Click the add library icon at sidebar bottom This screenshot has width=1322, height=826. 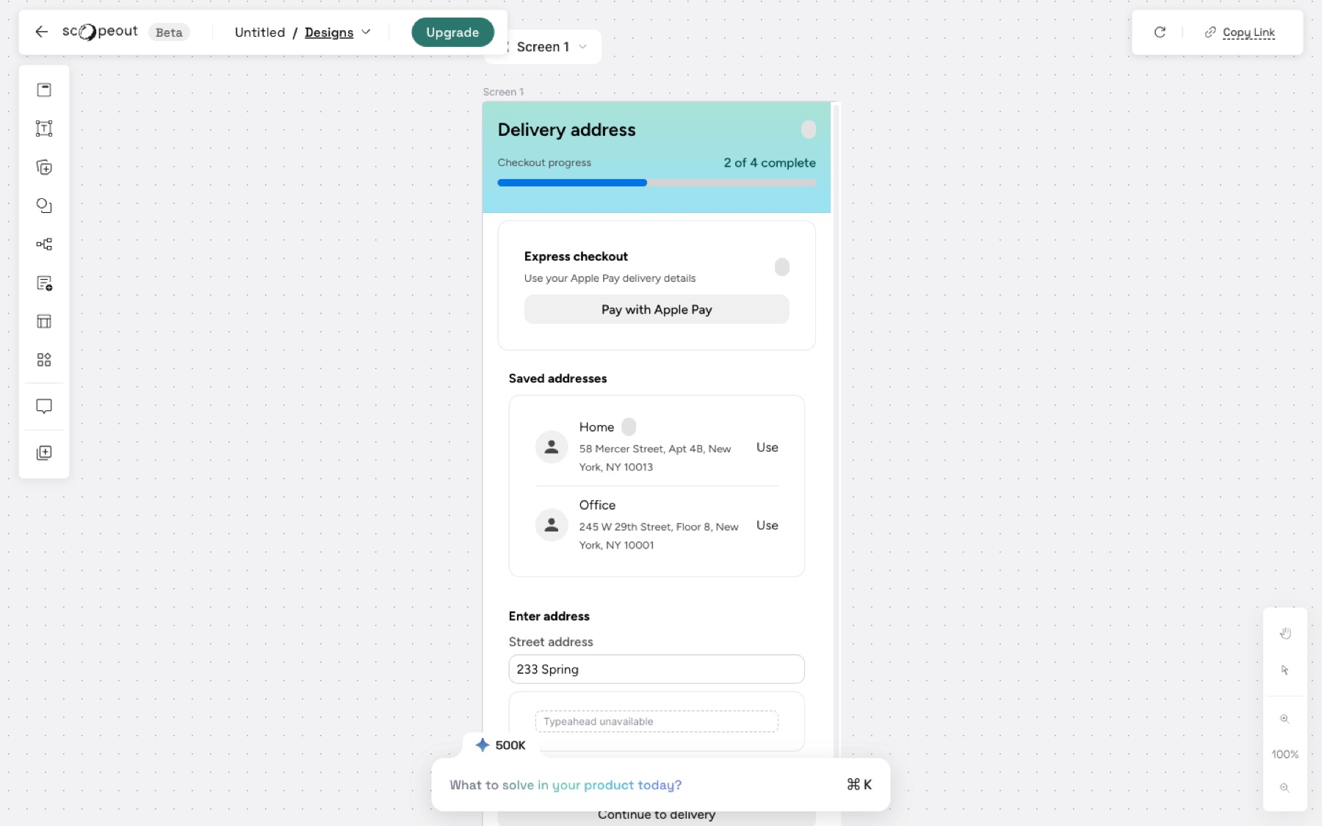click(44, 452)
